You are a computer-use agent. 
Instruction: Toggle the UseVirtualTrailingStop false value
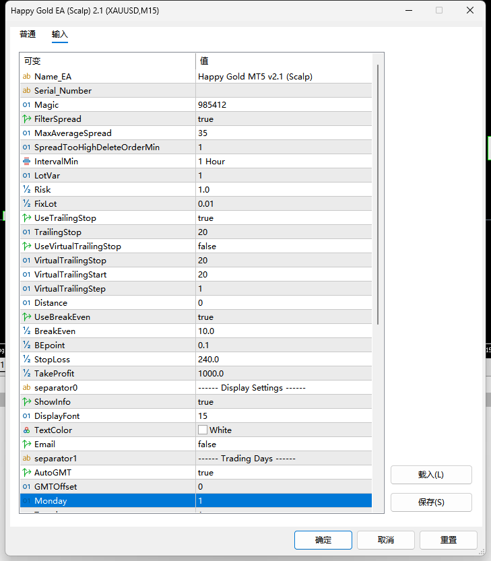[x=284, y=246]
